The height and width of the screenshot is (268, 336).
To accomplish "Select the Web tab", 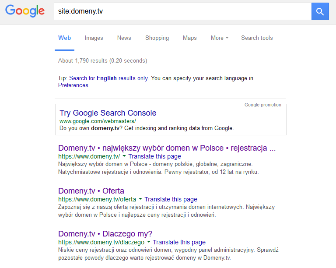I will [x=64, y=38].
